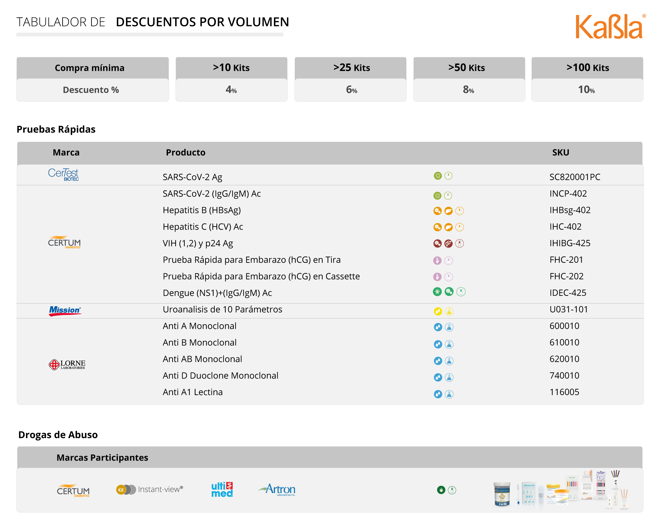Click the Producto column header
Viewport: 660px width, 532px height.
point(186,152)
